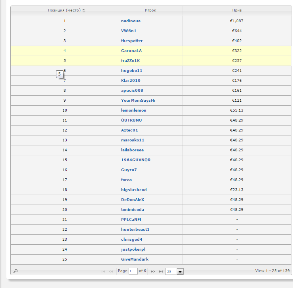Select the highlighted GarunaLA player link

point(131,51)
